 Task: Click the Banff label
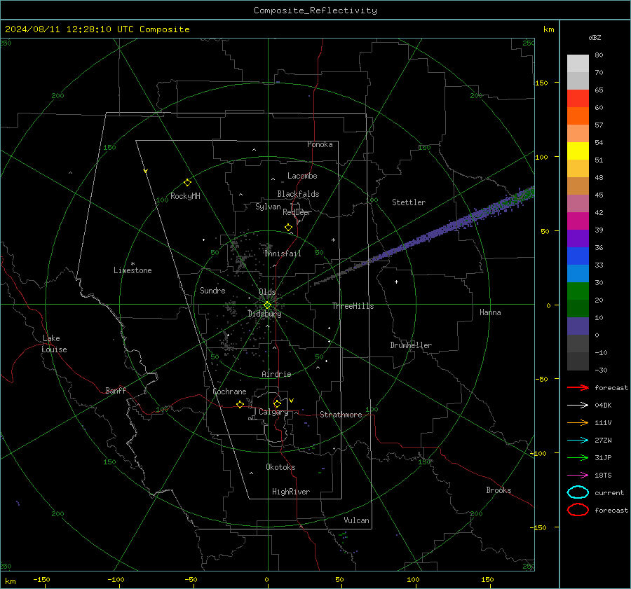click(116, 390)
